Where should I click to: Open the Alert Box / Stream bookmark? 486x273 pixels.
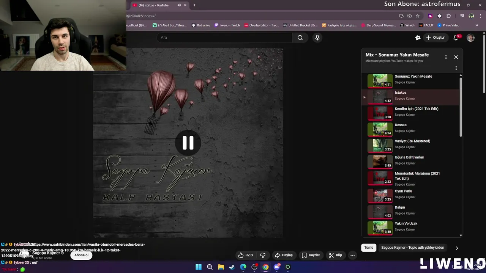tap(170, 25)
